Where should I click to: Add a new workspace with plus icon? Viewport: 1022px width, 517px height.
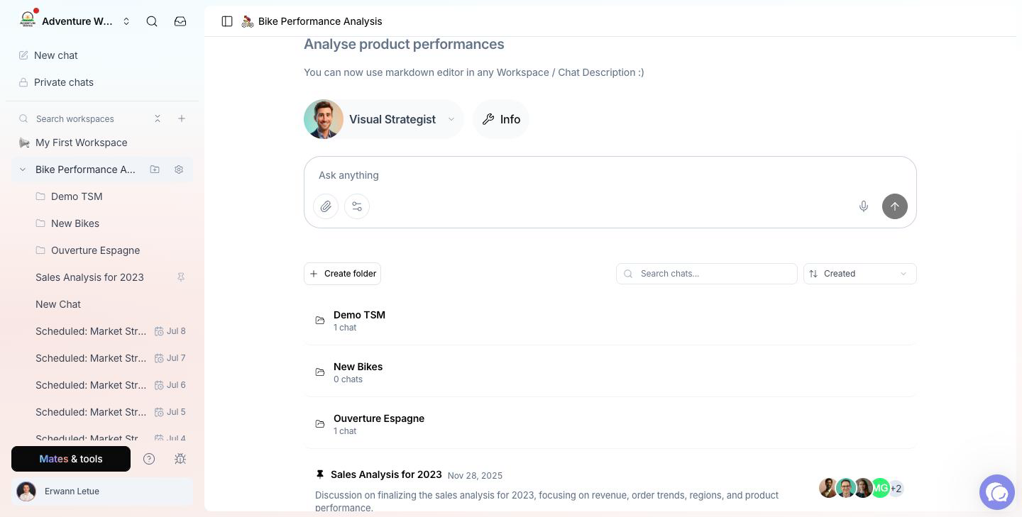point(182,118)
